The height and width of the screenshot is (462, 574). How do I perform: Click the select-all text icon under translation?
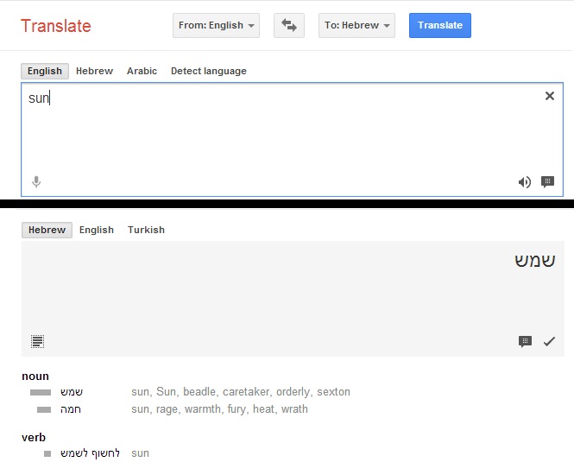(37, 341)
